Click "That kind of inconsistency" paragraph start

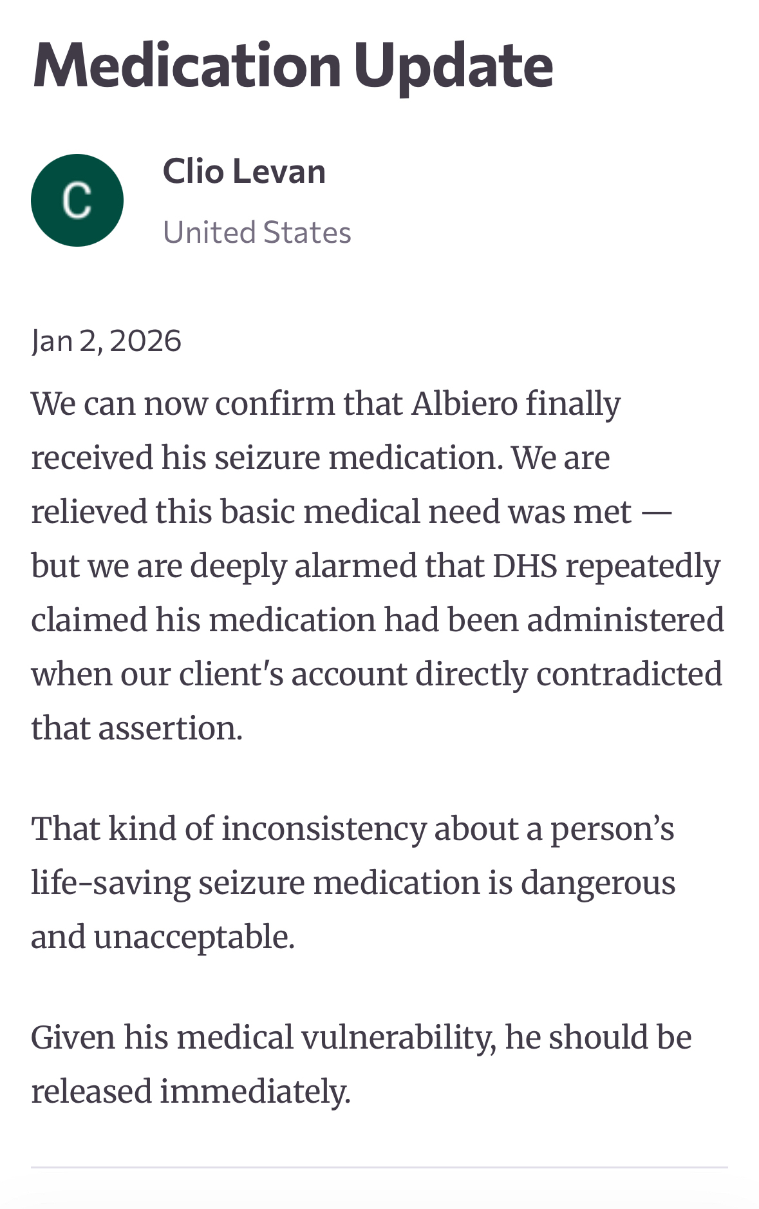click(228, 828)
